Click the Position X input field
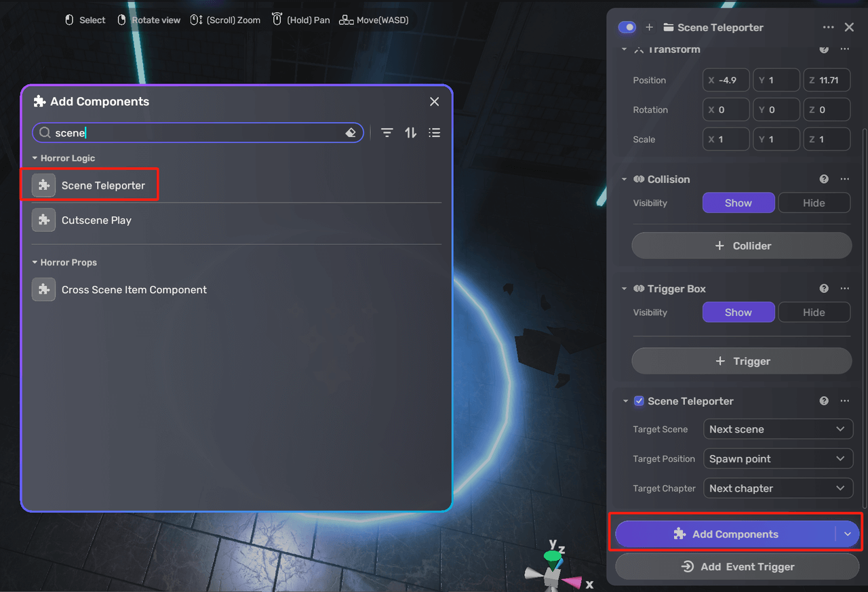Viewport: 868px width, 592px height. [726, 80]
